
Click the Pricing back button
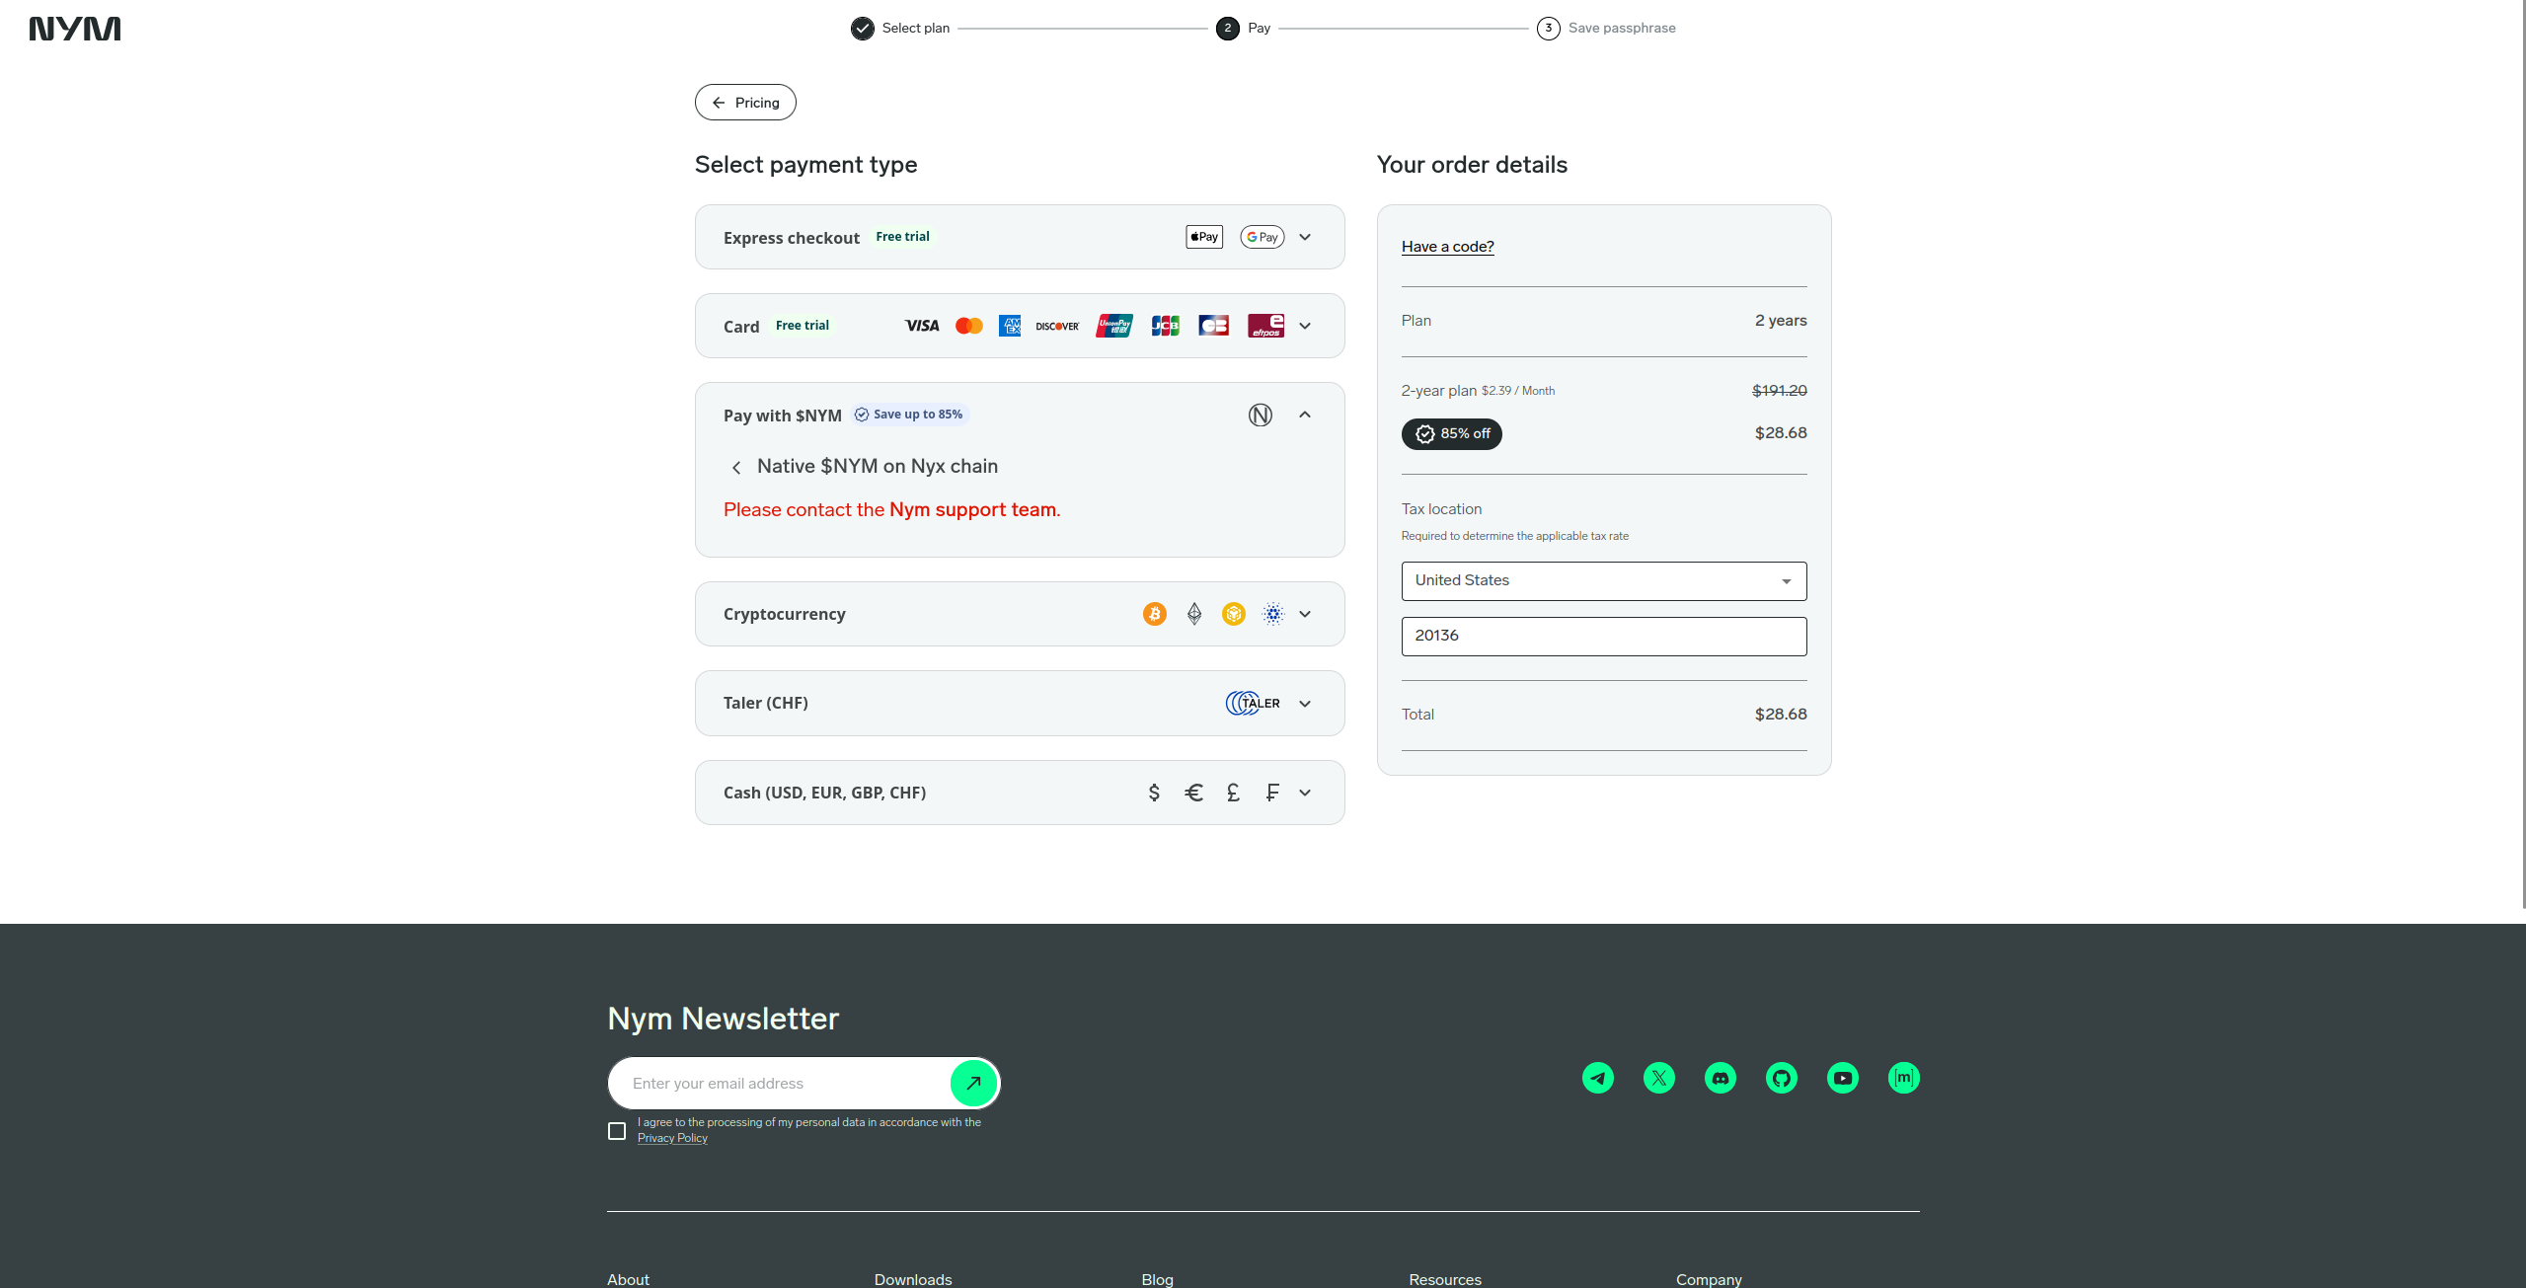(745, 103)
